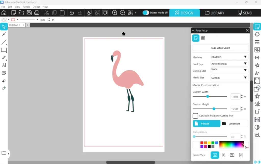Open the Pix panel icon
The width and height of the screenshot is (261, 164).
pyautogui.click(x=257, y=119)
